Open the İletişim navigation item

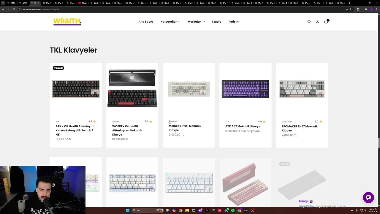(x=234, y=22)
